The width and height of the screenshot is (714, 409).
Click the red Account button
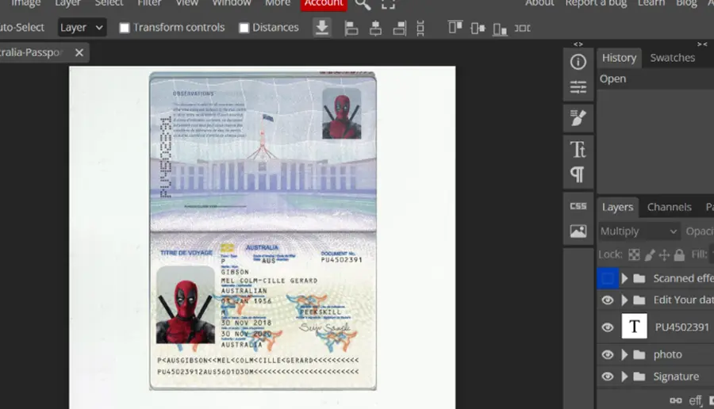(324, 4)
